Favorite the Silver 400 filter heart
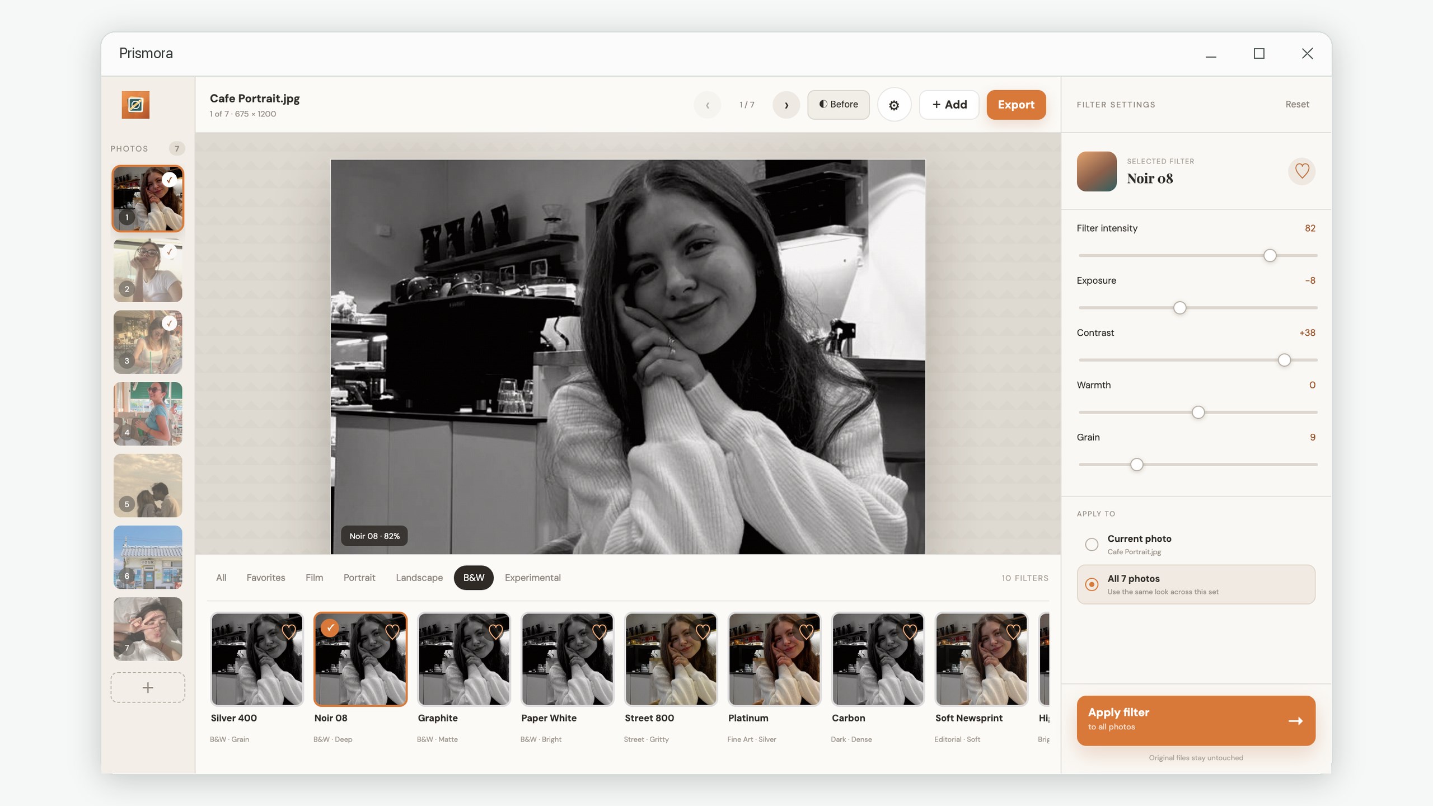The image size is (1433, 806). pyautogui.click(x=288, y=631)
